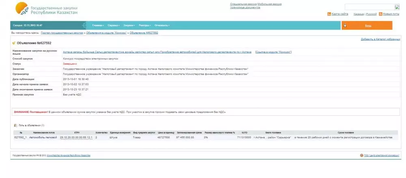Click the orange Вход login button

pos(368,25)
